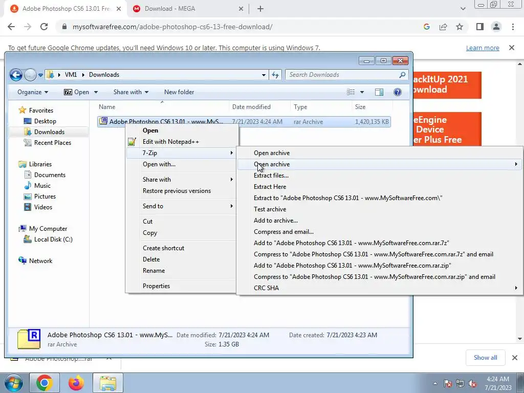Dismiss the Chrome update notice

tap(512, 48)
